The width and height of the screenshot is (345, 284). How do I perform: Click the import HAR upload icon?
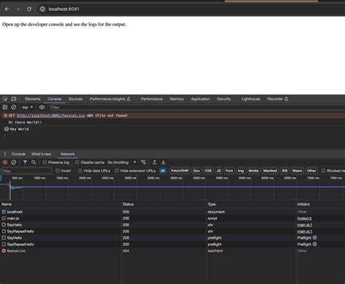point(154,162)
